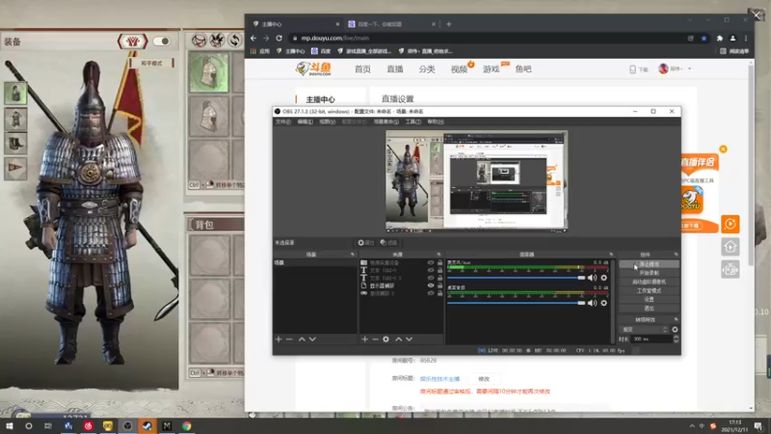
Task: Open the Chrome three-dot menu
Action: click(746, 38)
